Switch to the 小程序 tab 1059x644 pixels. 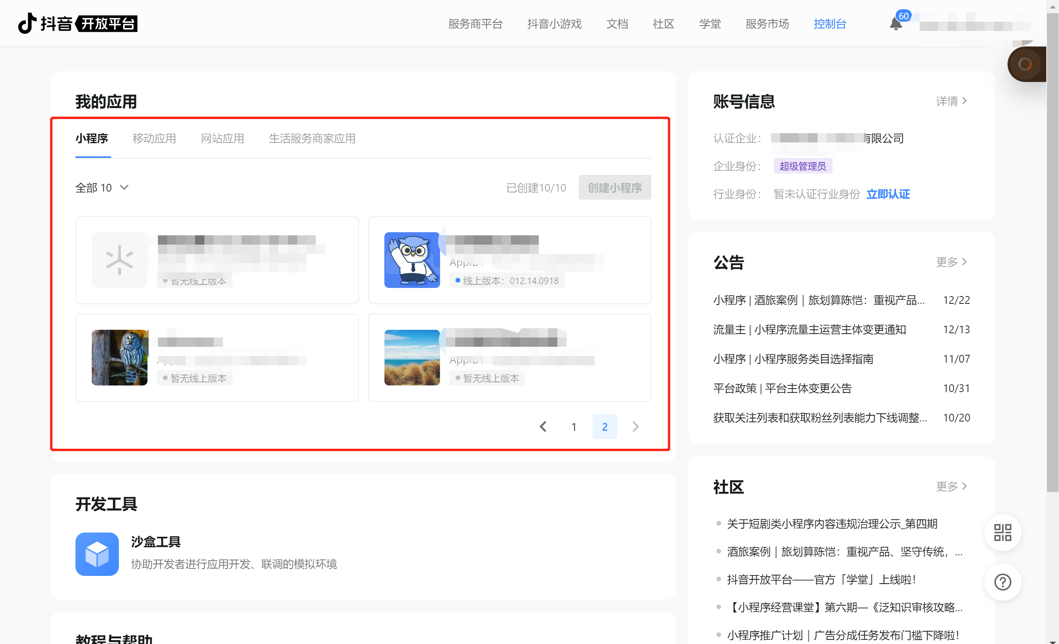(92, 138)
